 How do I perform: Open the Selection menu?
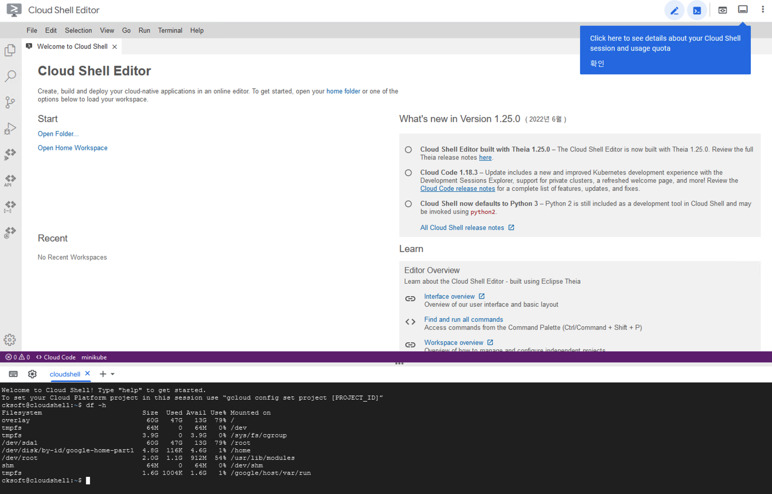[78, 31]
